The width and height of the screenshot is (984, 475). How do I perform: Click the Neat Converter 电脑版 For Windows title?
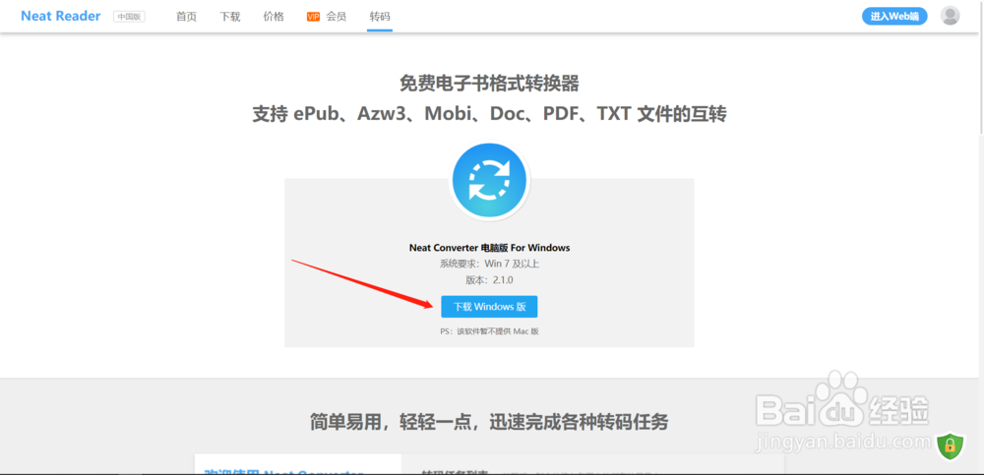(x=489, y=248)
